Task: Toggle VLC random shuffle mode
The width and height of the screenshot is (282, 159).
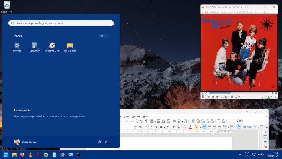Action: pyautogui.click(x=239, y=96)
